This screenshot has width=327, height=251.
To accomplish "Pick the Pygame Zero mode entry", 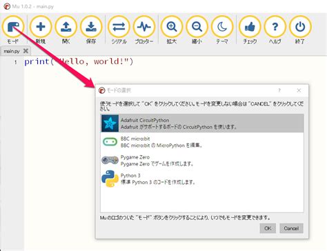I will [202, 160].
